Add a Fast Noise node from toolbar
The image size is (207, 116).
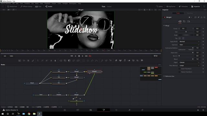pos(24,61)
